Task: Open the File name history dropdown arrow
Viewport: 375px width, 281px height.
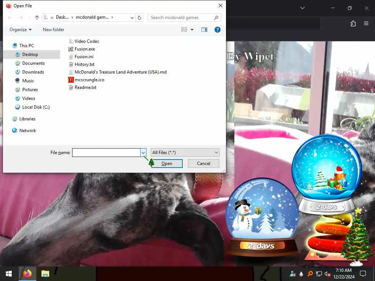Action: tap(143, 153)
